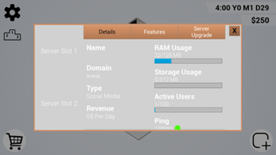Click the Storage Usage progress bar
Image resolution: width=276 pixels, height=155 pixels.
(188, 85)
